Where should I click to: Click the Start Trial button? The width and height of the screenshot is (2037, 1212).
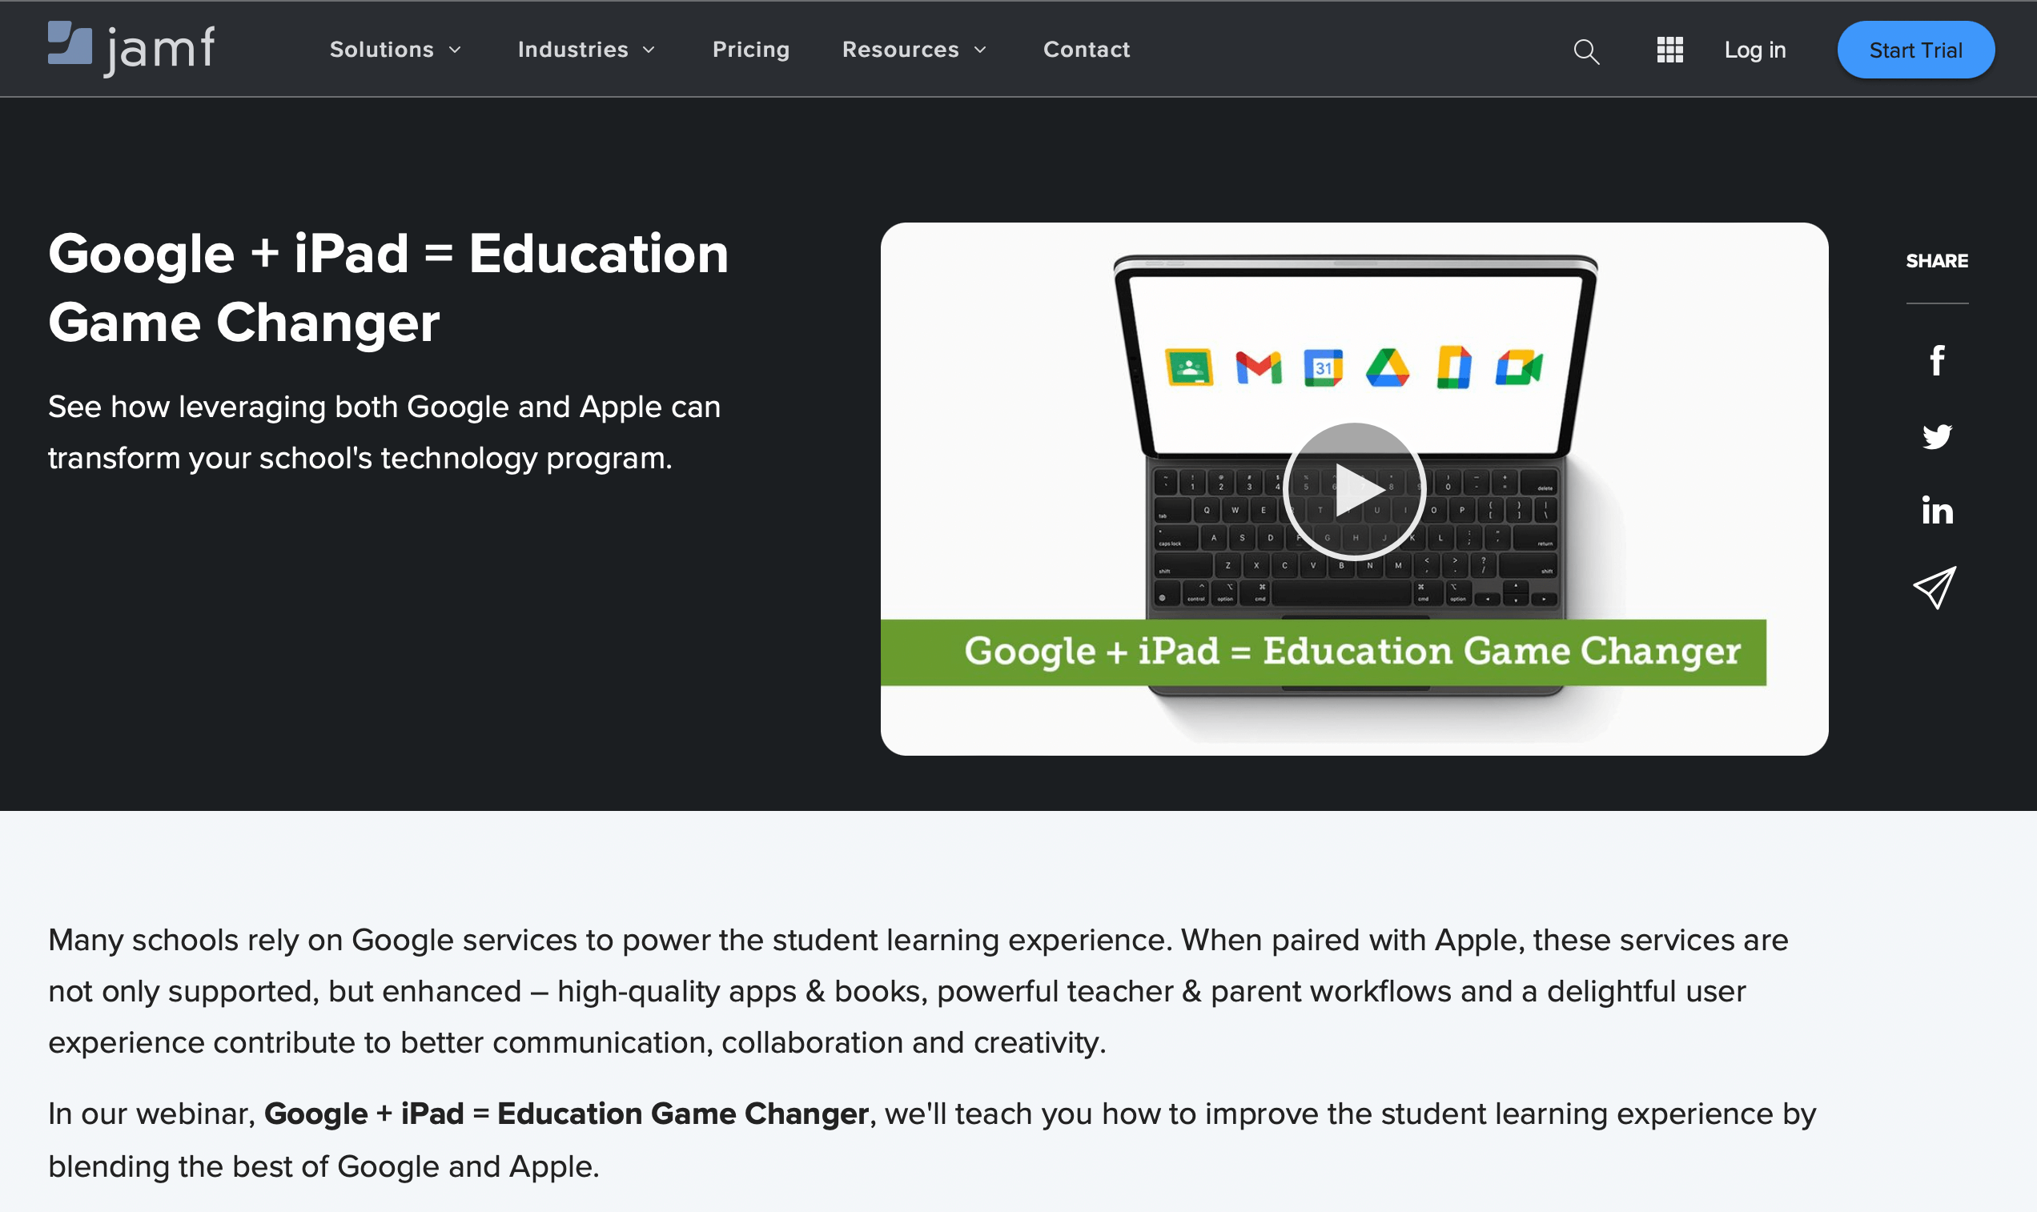click(x=1915, y=50)
